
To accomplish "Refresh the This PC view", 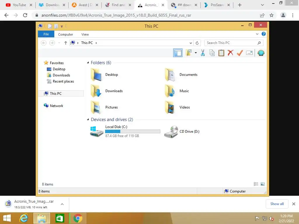I will [x=197, y=43].
